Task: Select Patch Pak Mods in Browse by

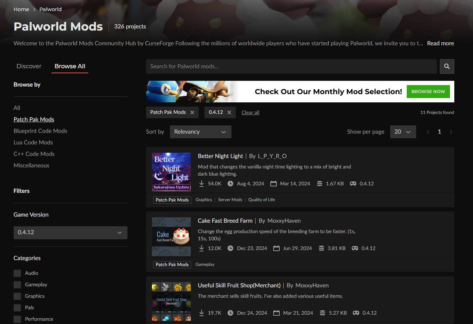Action: click(x=34, y=119)
